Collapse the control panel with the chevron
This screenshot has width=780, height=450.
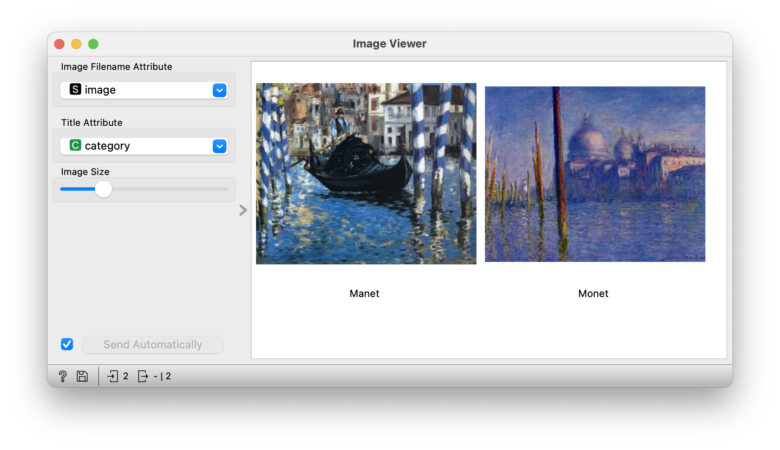pyautogui.click(x=243, y=210)
